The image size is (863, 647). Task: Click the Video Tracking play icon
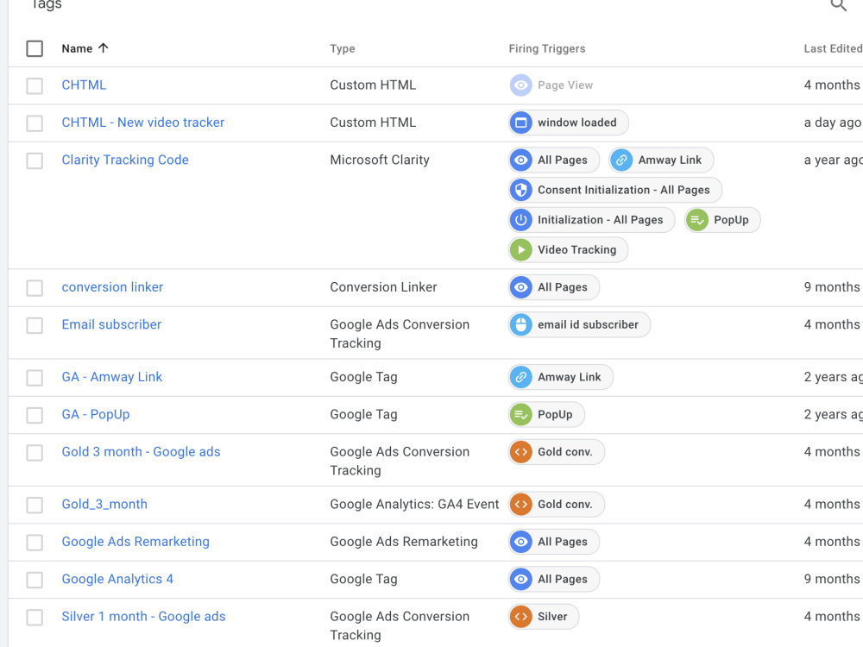[x=520, y=250]
